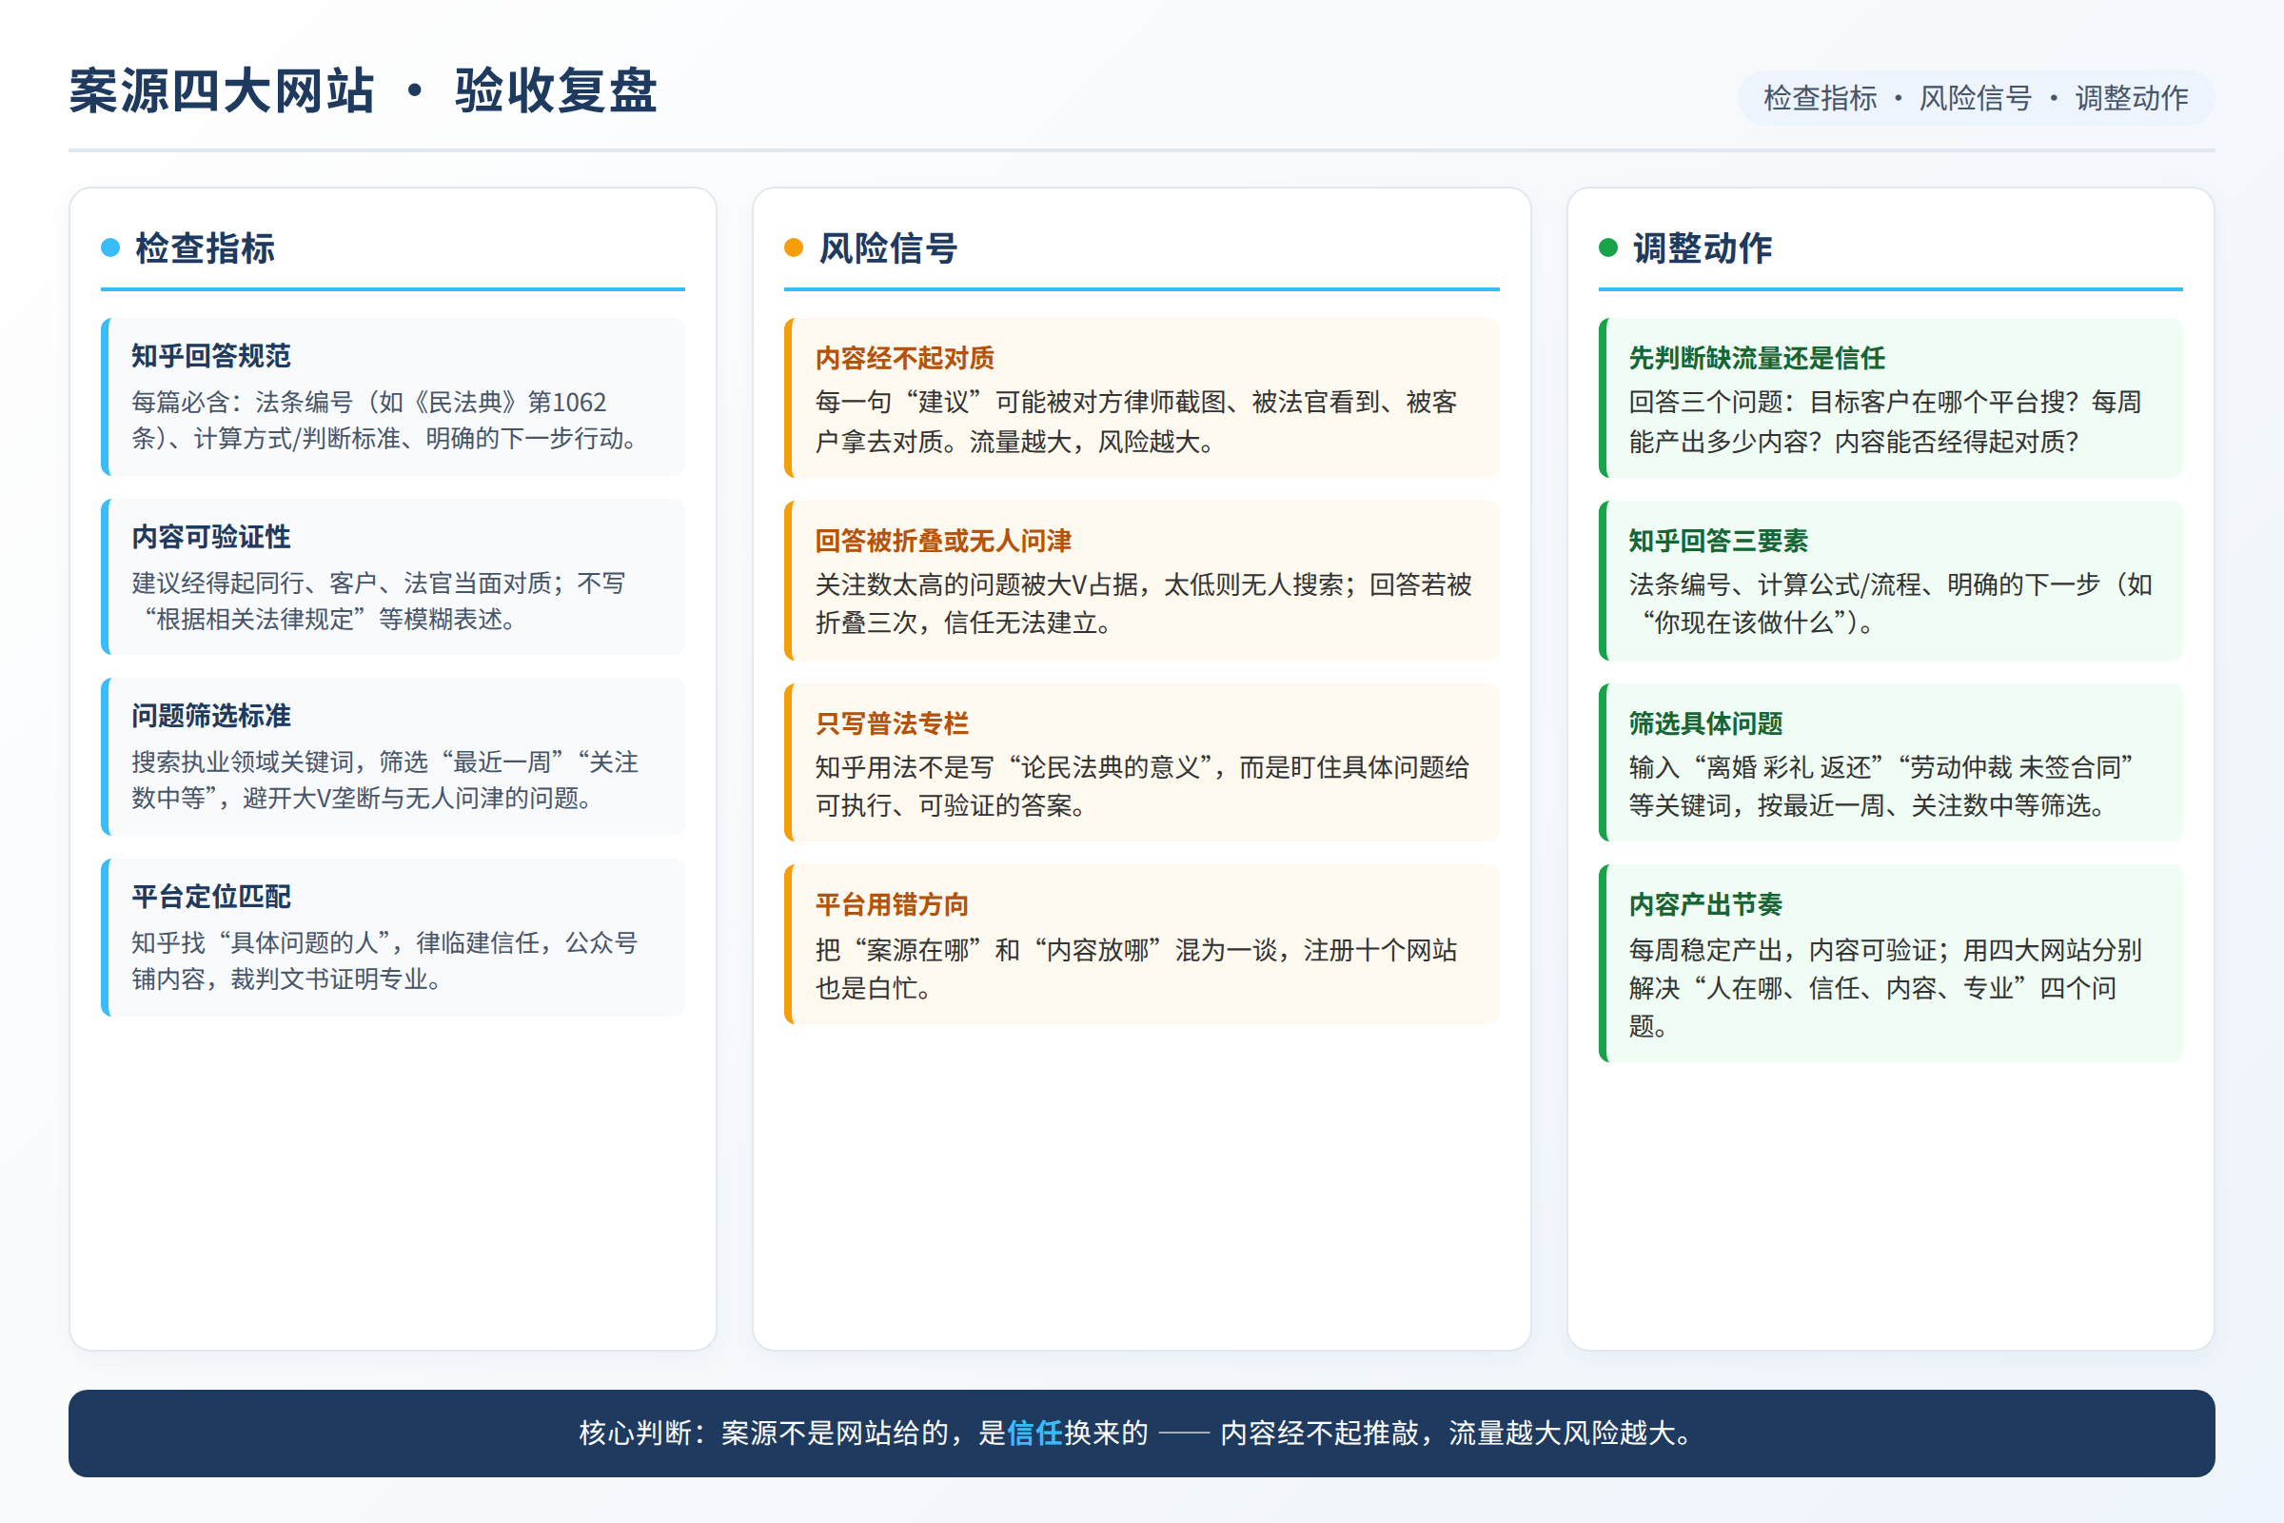Click the orange dot beside 风险信号
The width and height of the screenshot is (2284, 1523).
(x=794, y=247)
